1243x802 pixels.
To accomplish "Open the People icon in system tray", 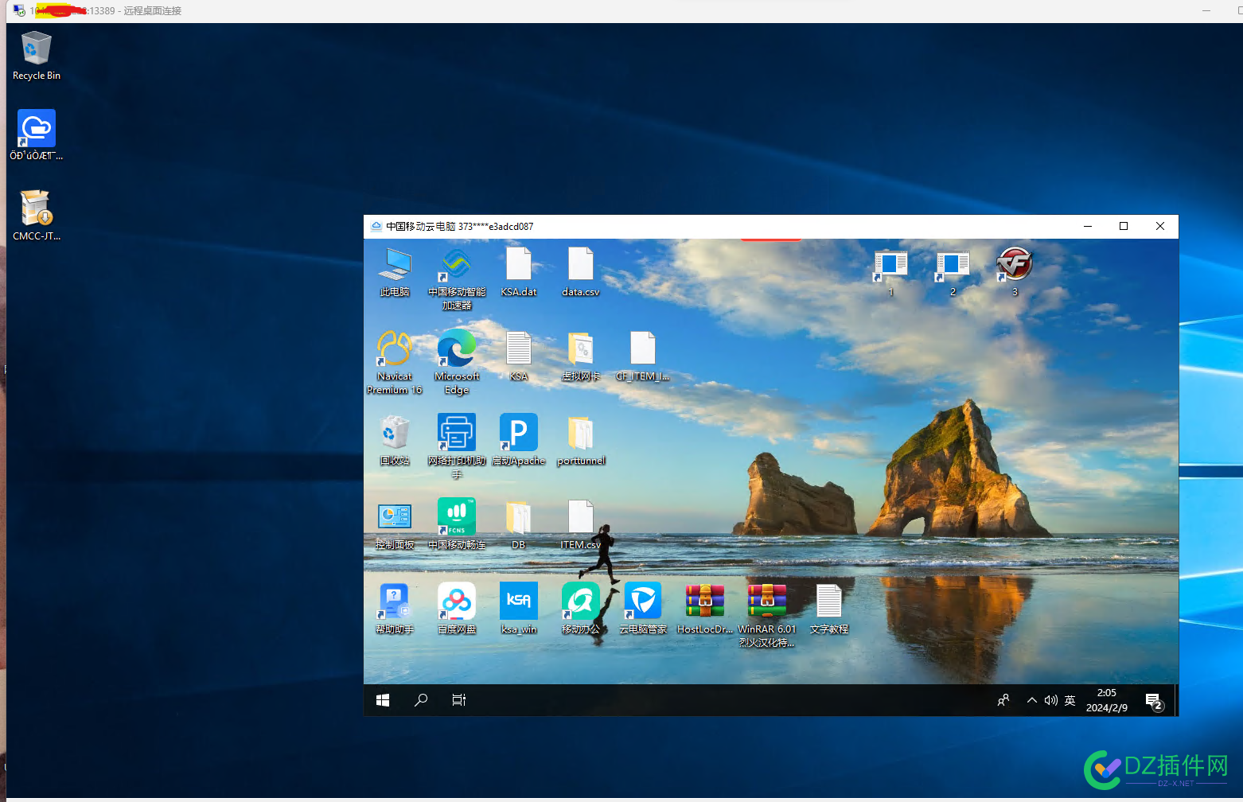I will click(1003, 700).
